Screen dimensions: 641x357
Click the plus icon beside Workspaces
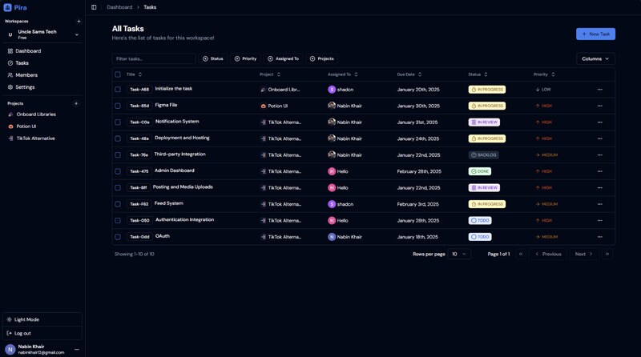[79, 22]
